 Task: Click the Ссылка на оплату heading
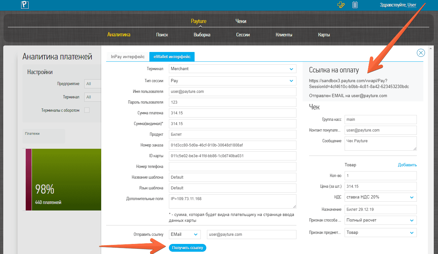point(334,70)
